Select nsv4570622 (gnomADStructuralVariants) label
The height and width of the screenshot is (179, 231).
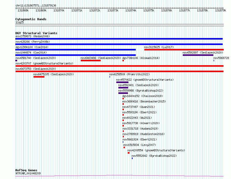[x=145, y=80]
